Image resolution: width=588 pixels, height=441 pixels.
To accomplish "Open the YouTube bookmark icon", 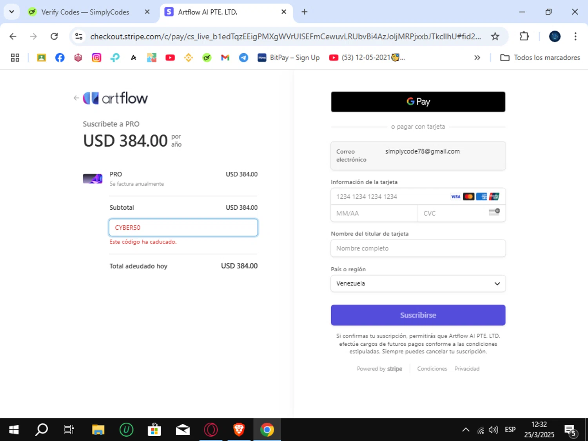I will pos(170,58).
